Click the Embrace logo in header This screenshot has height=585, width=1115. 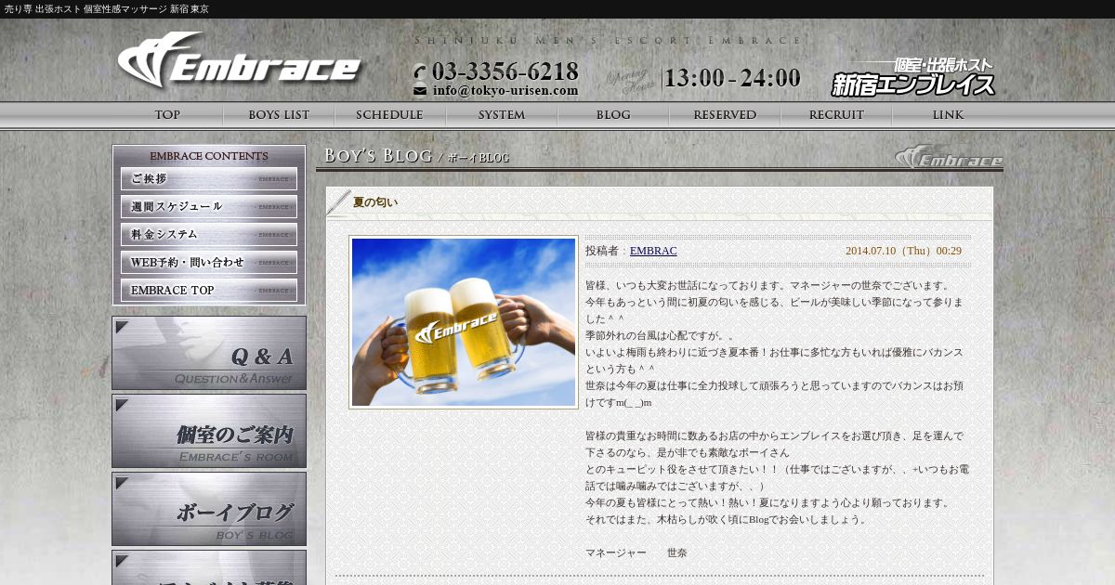239,60
